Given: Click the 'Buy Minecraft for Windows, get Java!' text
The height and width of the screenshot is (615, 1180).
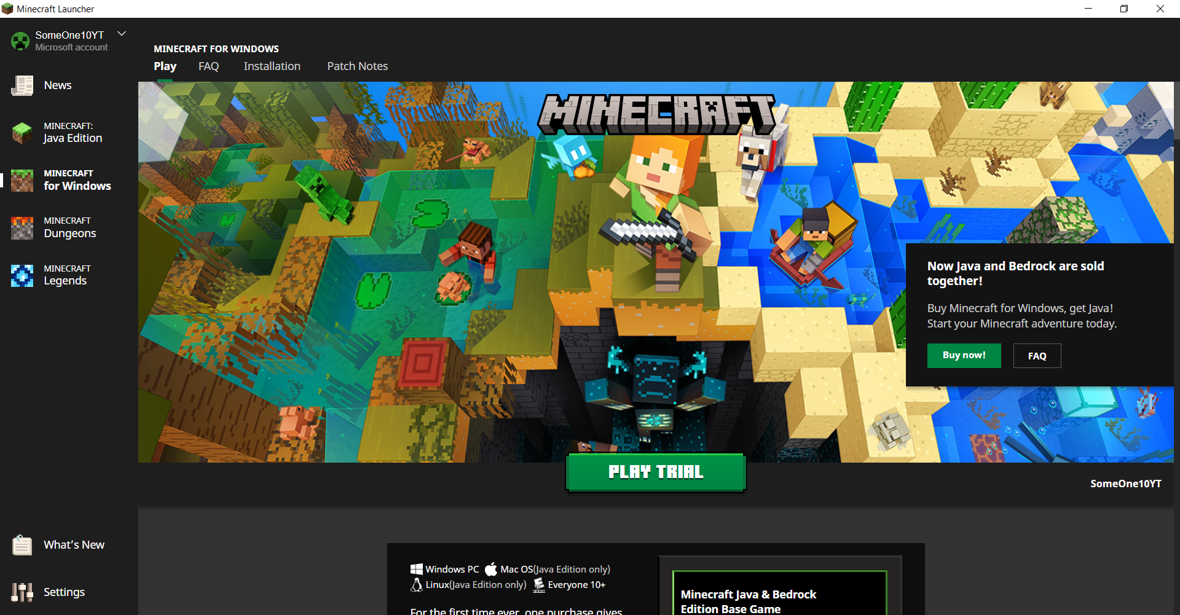Looking at the screenshot, I should (1020, 308).
